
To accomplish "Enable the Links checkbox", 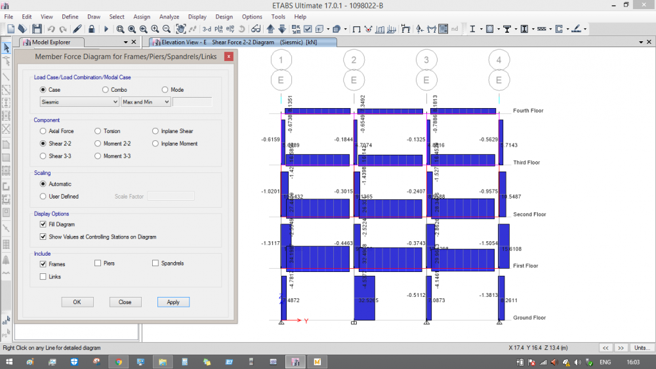I will coord(43,276).
